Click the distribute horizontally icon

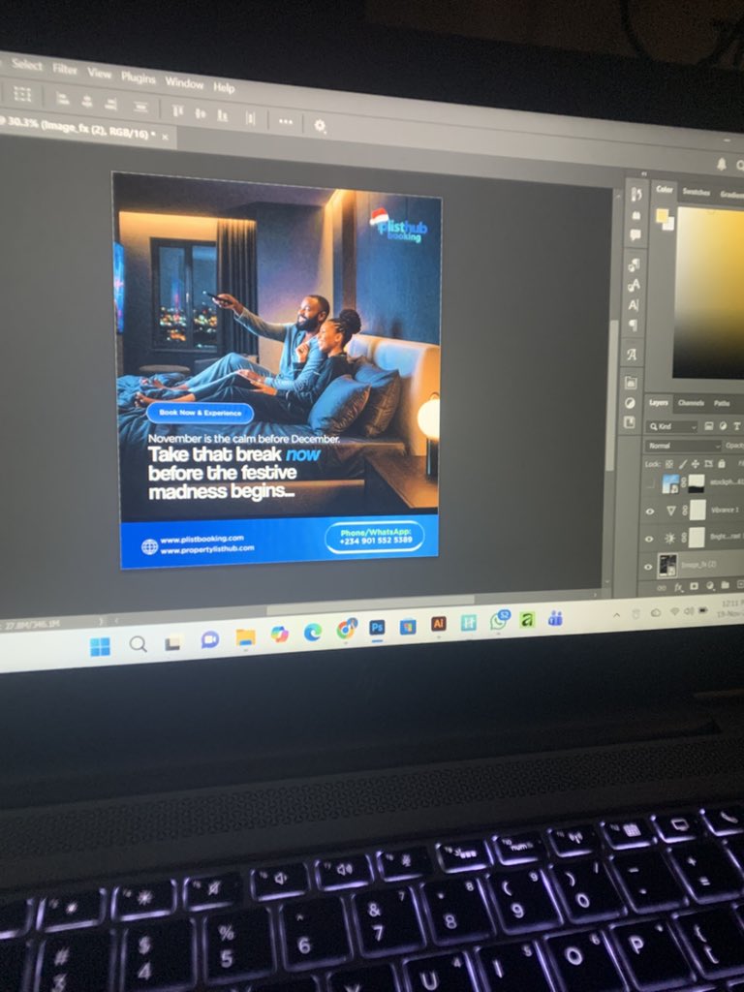point(251,118)
